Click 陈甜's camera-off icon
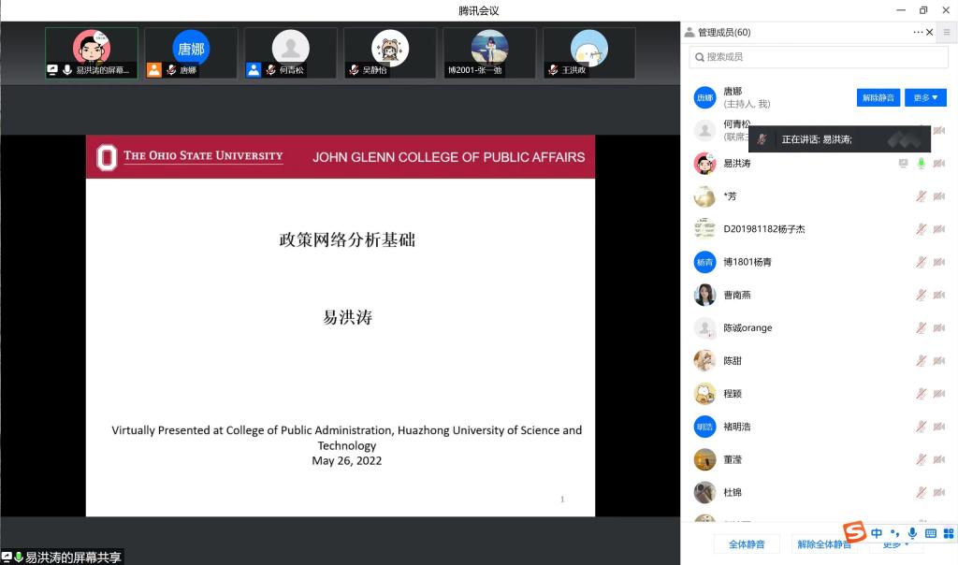This screenshot has width=958, height=565. point(938,361)
